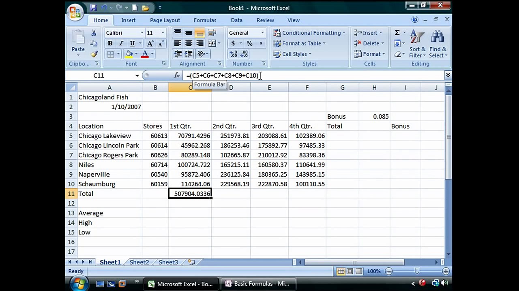Viewport: 519px width, 291px height.
Task: Cut selection with scissors icon
Action: 94,33
